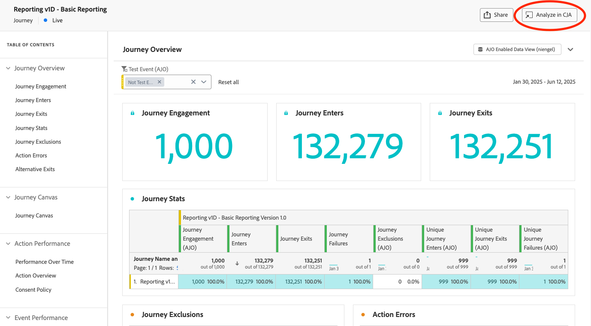Screen dimensions: 591x326
Task: Remove the Not Test E filter chip
Action: [159, 81]
